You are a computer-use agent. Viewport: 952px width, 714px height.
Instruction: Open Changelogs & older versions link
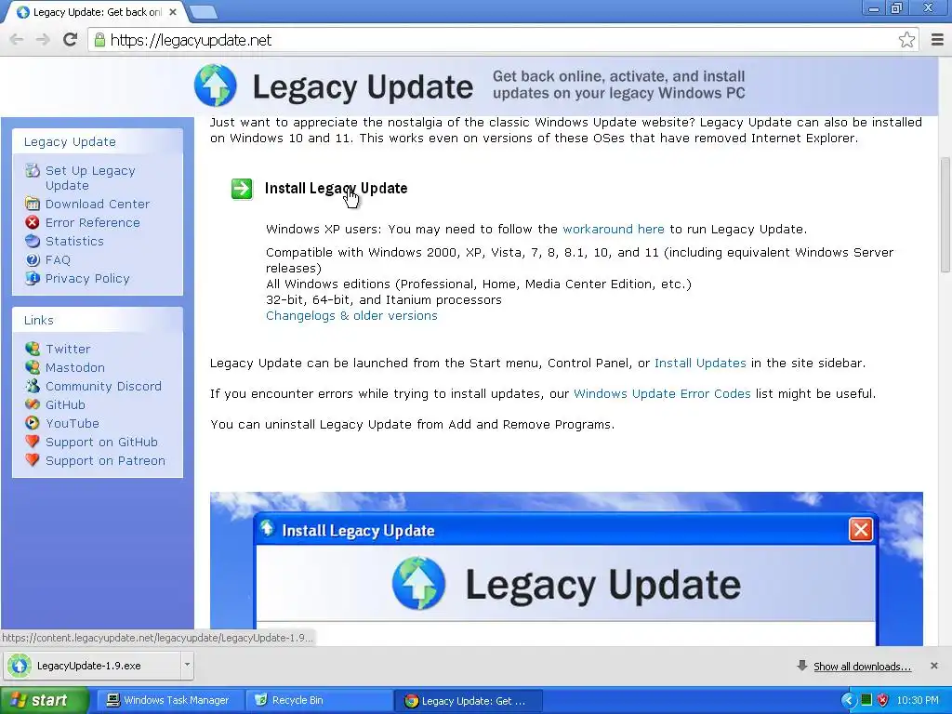tap(351, 316)
